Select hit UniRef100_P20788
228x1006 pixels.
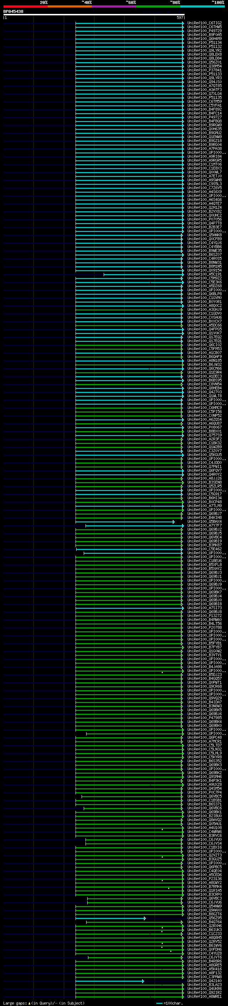click(204, 628)
